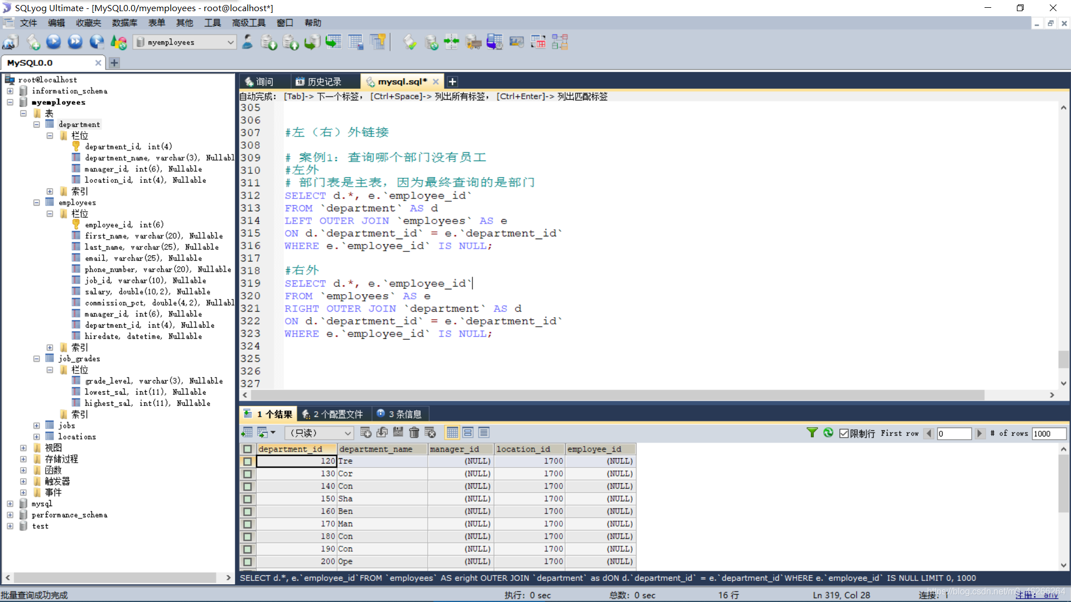Expand the information_schema database node
The height and width of the screenshot is (602, 1071).
tap(10, 91)
